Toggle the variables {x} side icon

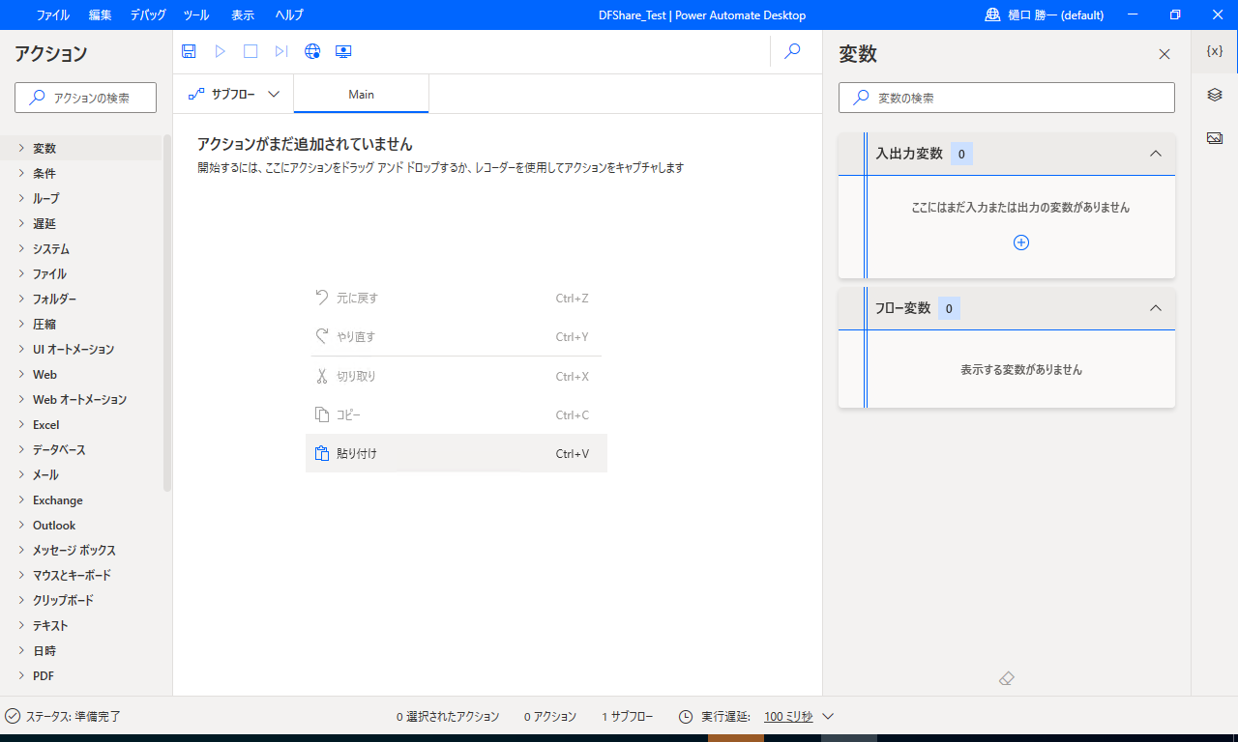(1215, 50)
